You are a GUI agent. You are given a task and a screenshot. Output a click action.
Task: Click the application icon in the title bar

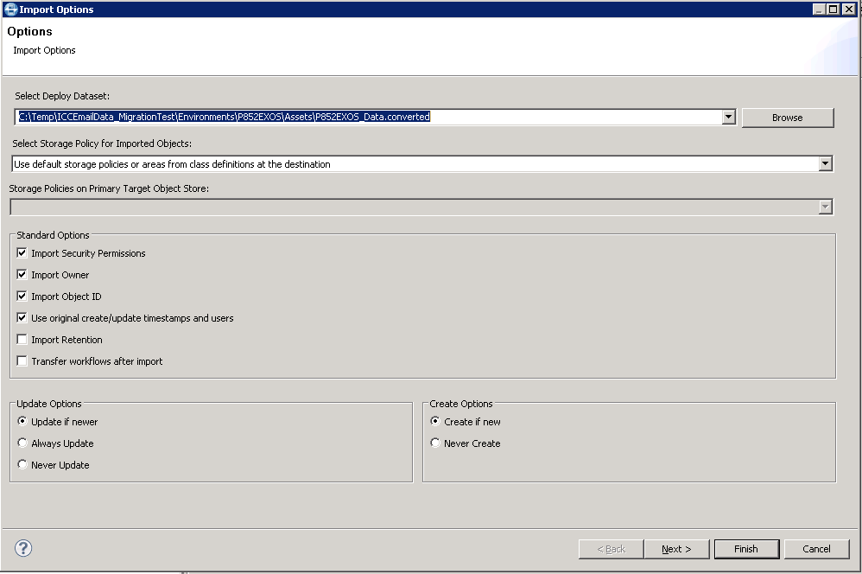8,9
